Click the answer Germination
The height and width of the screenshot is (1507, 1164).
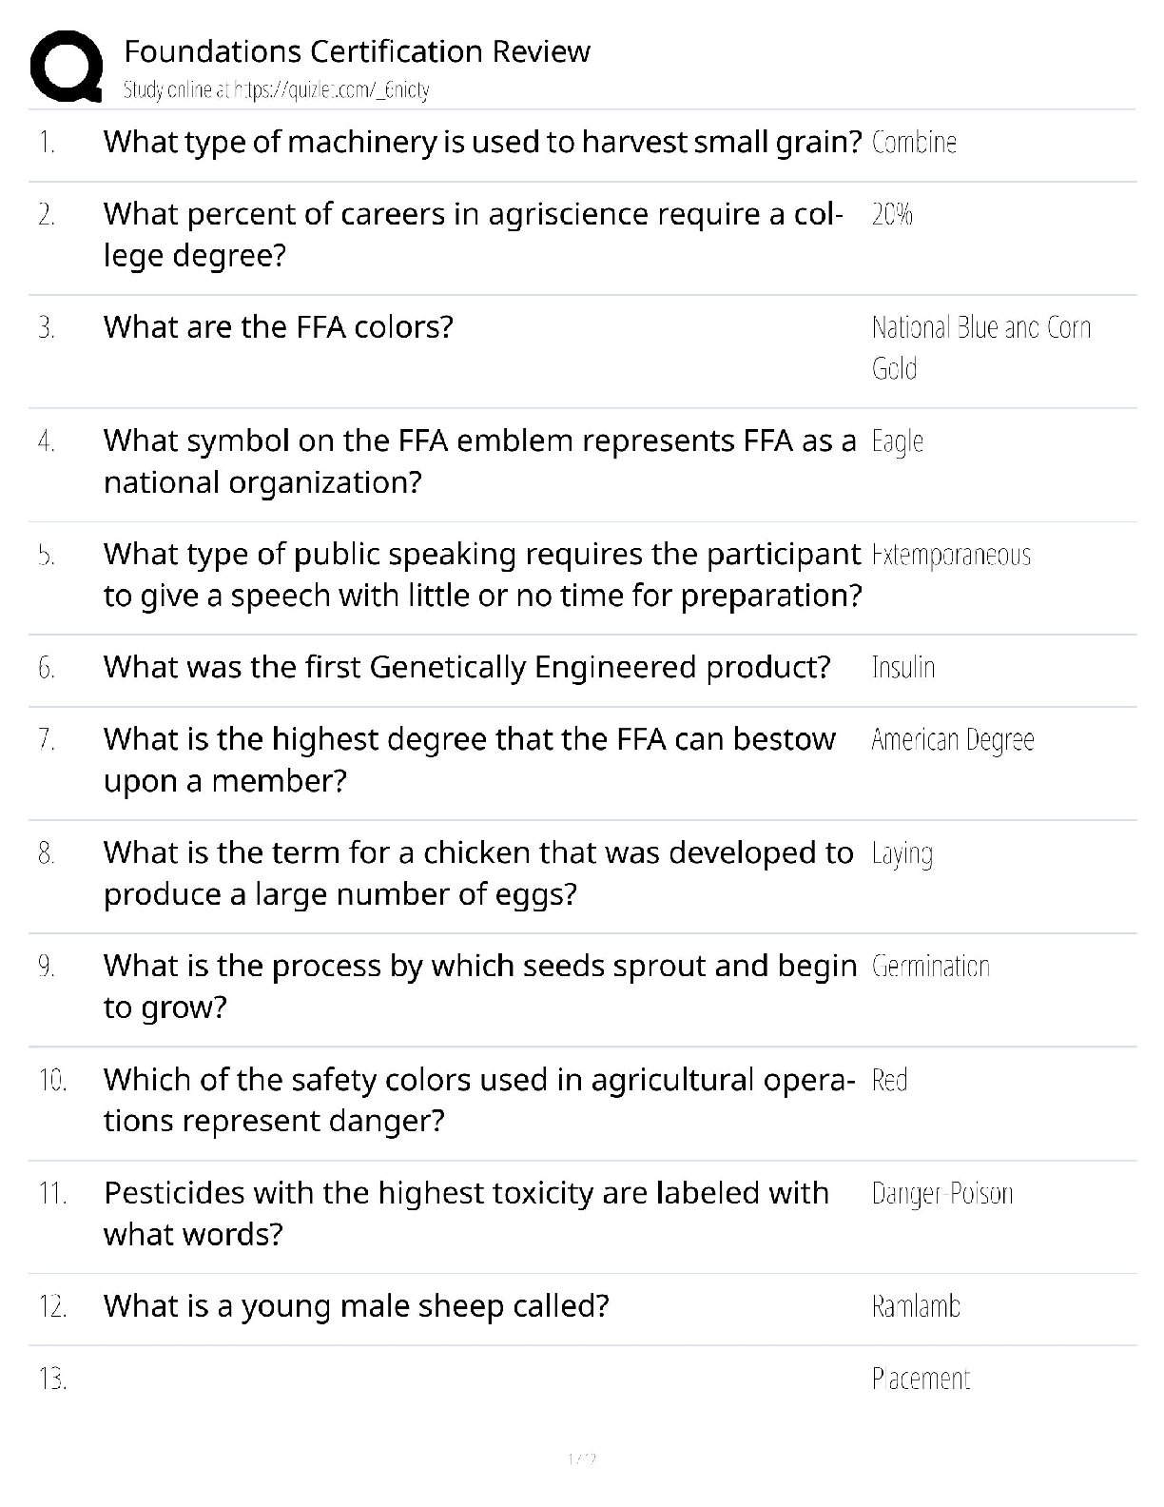[x=930, y=967]
